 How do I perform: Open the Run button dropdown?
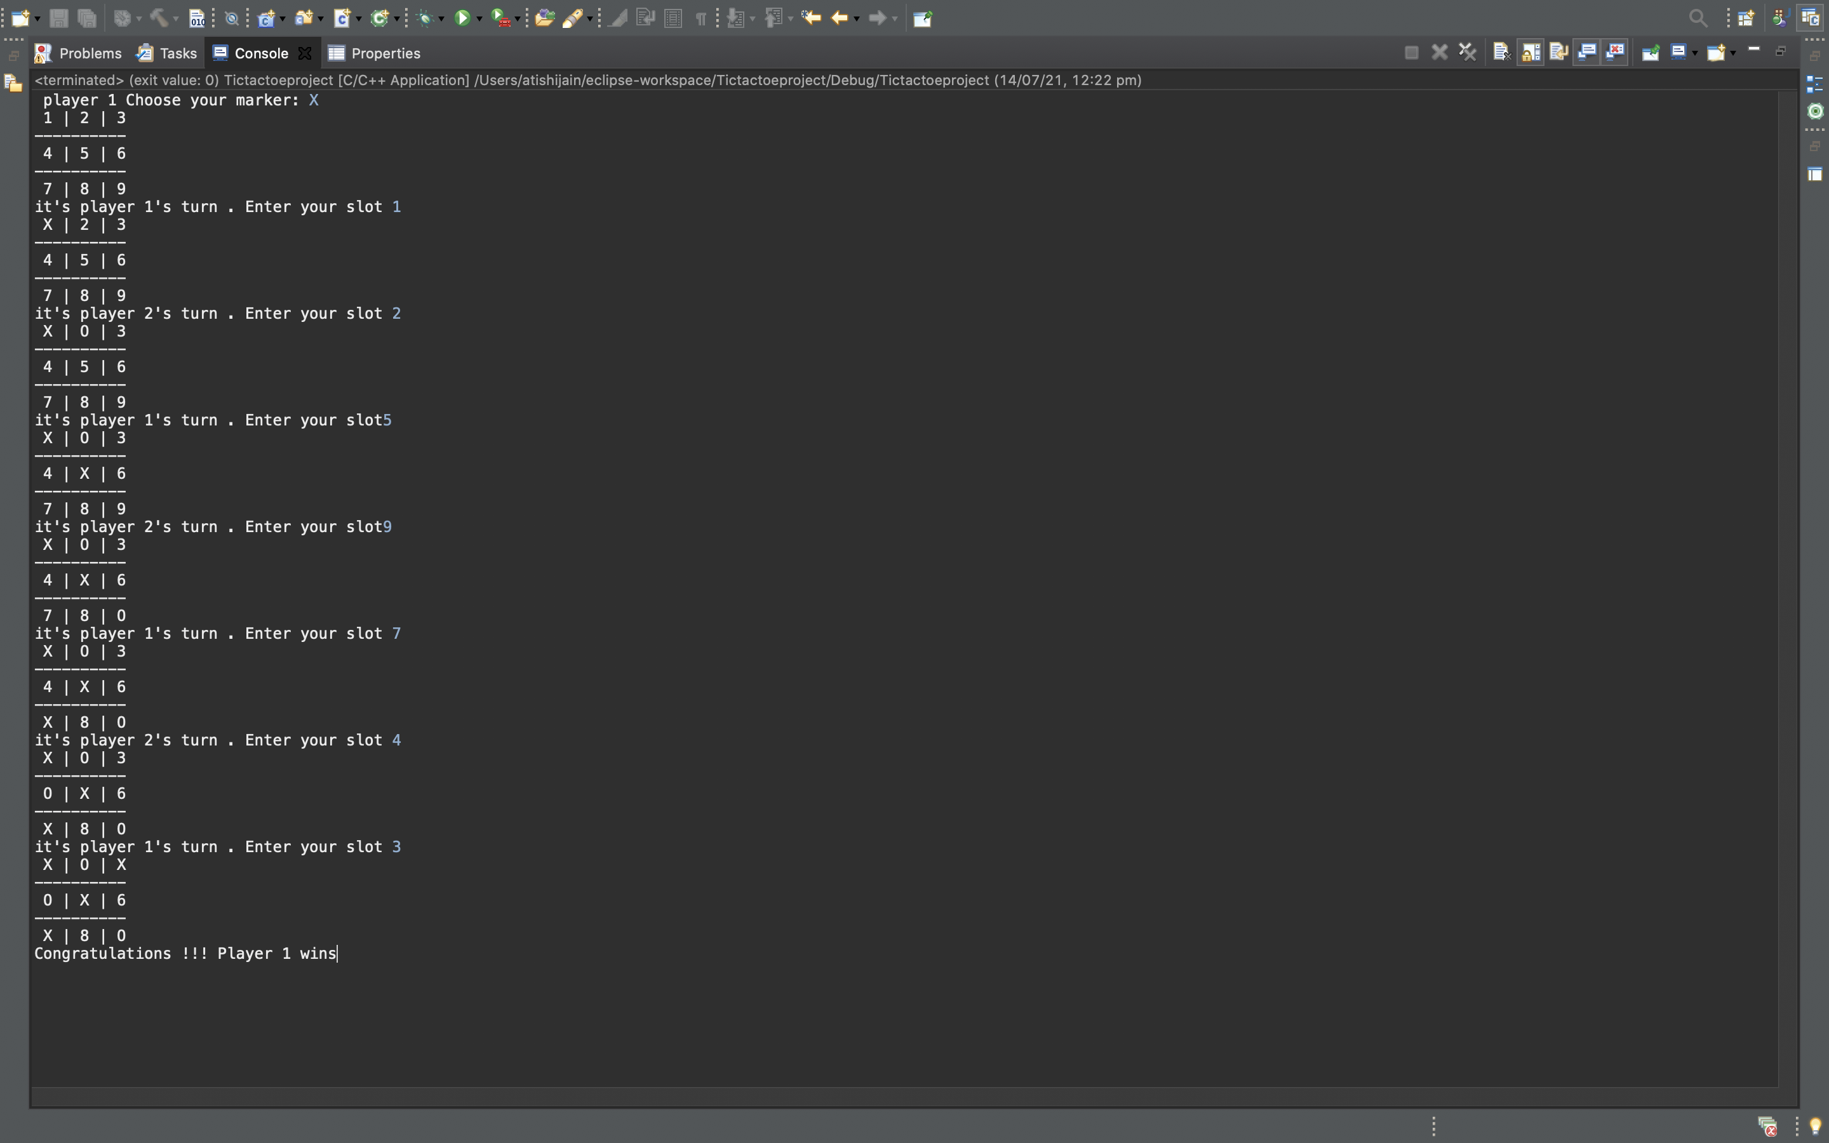(479, 18)
